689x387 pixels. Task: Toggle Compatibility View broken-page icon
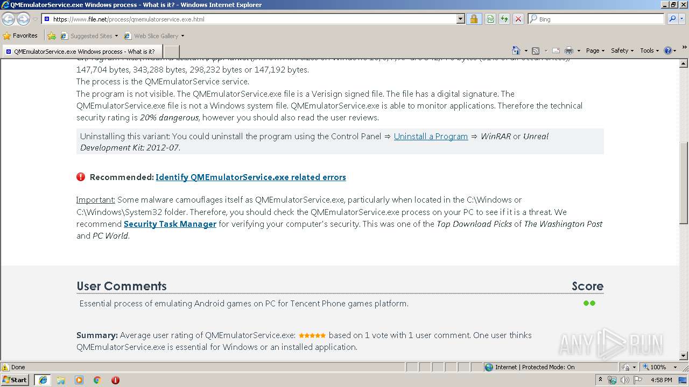coord(490,19)
